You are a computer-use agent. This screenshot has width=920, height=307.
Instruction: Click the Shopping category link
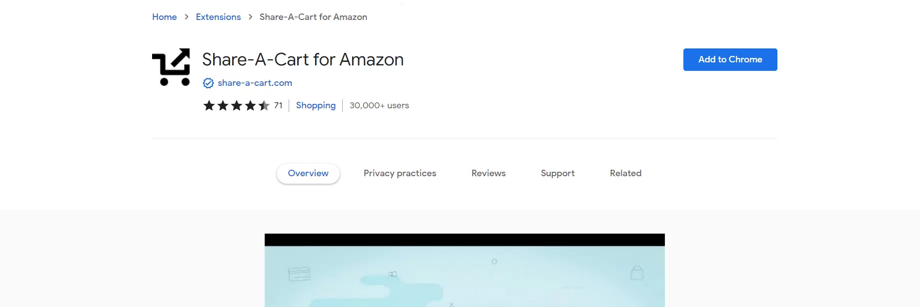click(x=316, y=105)
